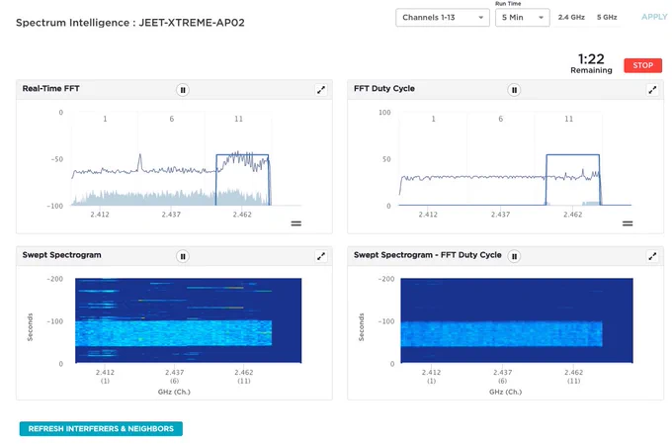
Task: Open Real-Time FFT chart options menu
Action: (x=296, y=223)
